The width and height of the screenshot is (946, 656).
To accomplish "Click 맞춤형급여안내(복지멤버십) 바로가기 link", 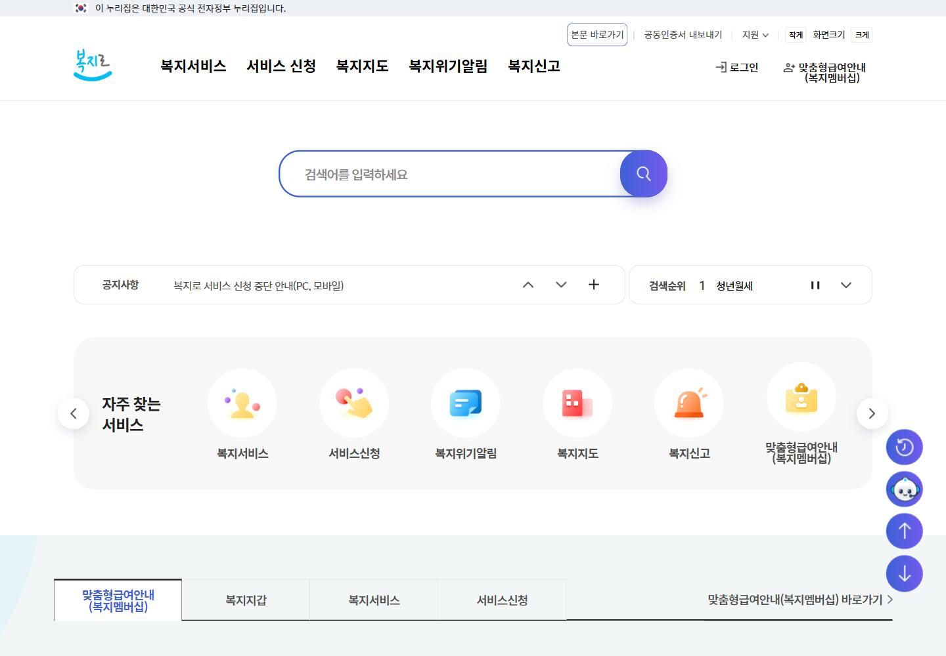I will pyautogui.click(x=800, y=600).
